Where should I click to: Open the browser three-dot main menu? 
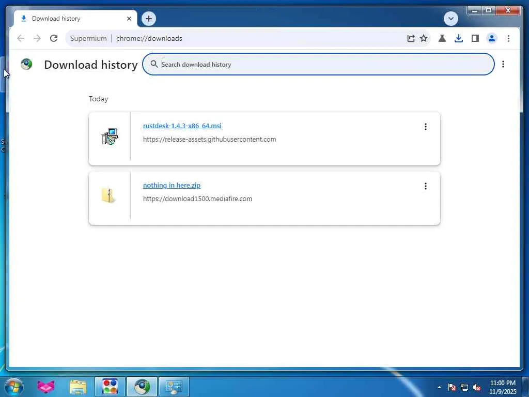508,38
